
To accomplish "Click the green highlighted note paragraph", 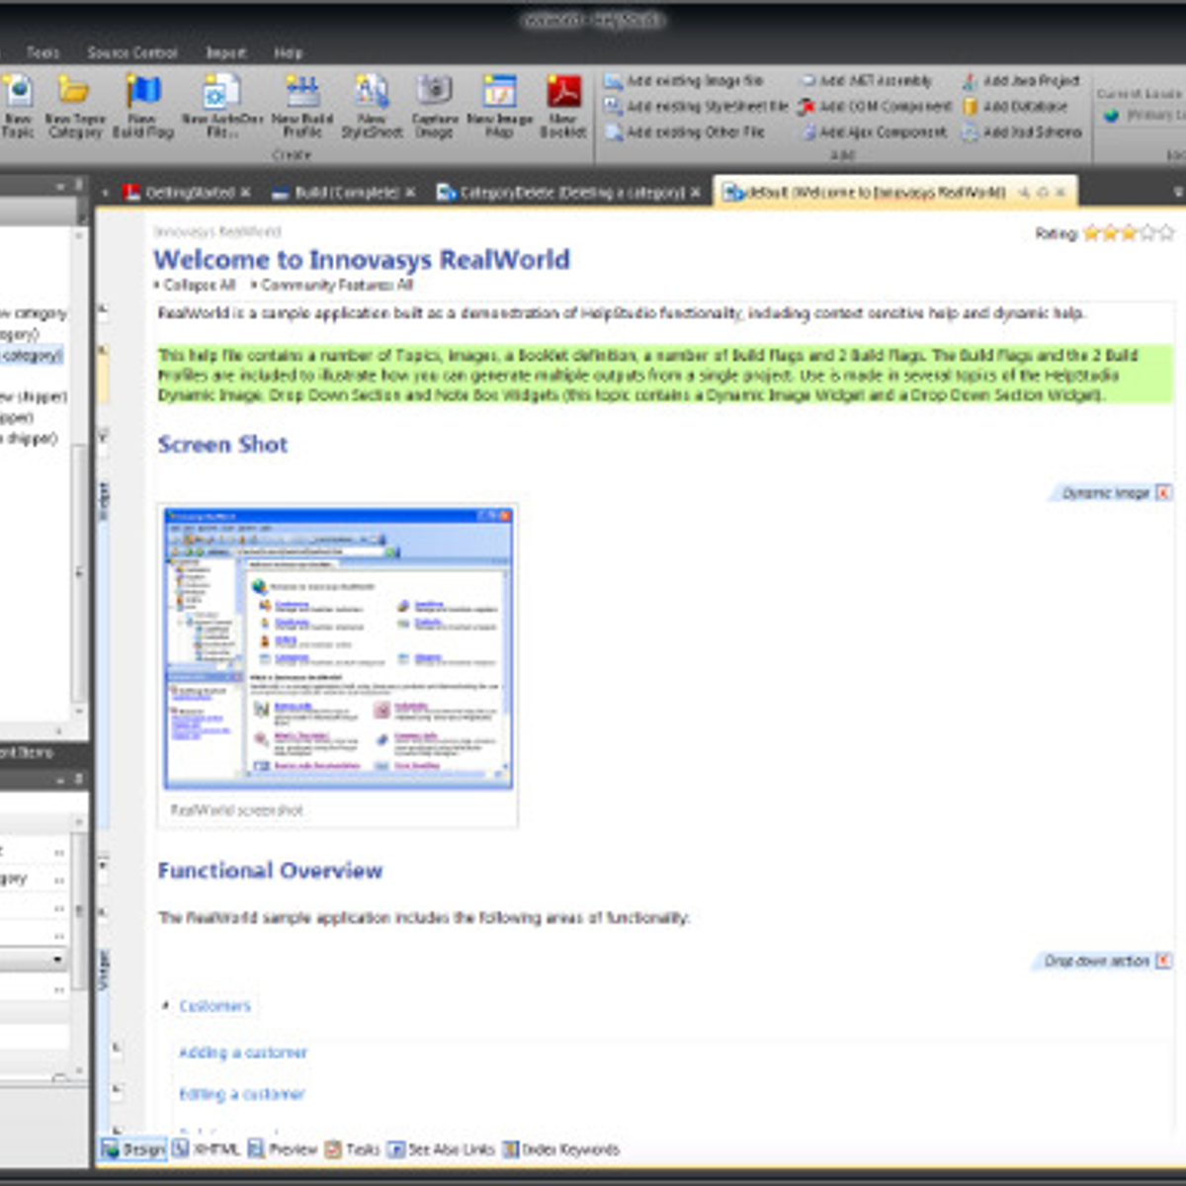I will [664, 375].
